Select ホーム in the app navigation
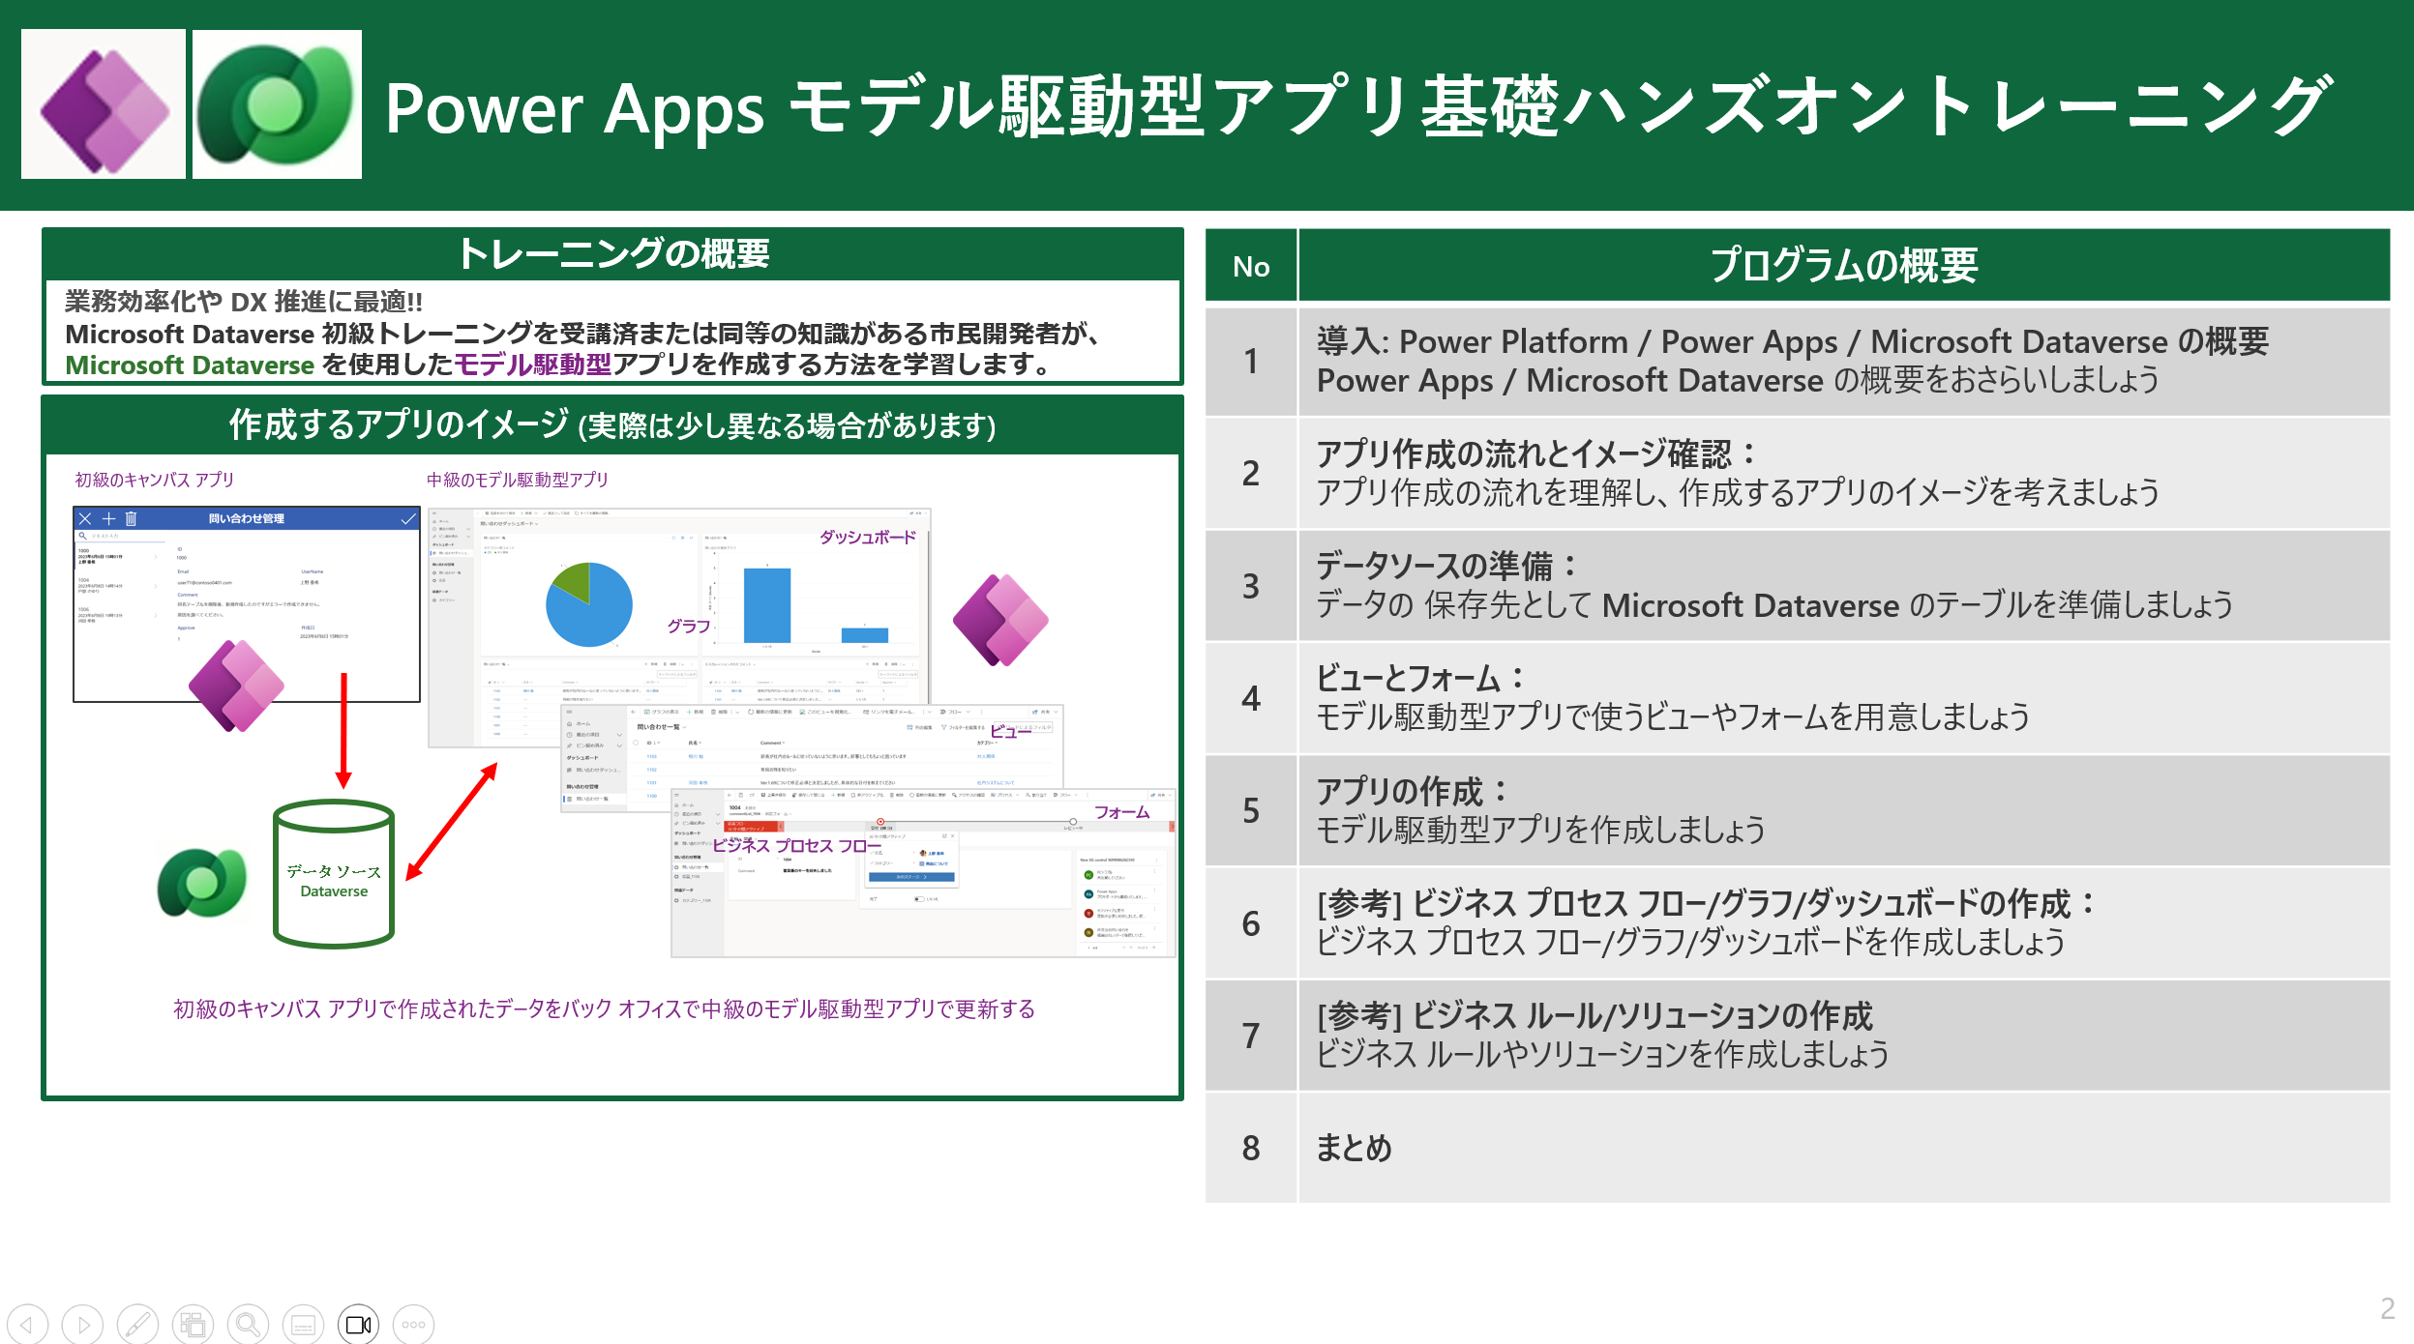The width and height of the screenshot is (2414, 1344). [583, 723]
